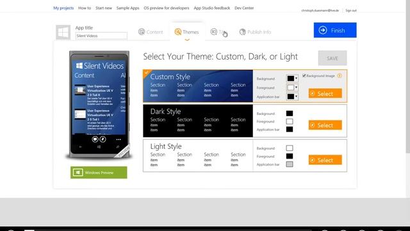This screenshot has height=231, width=410.
Task: Click the Windows Preview button
Action: click(99, 173)
